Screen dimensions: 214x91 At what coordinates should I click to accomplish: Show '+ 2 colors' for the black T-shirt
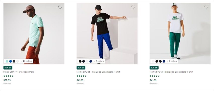pos(99,61)
